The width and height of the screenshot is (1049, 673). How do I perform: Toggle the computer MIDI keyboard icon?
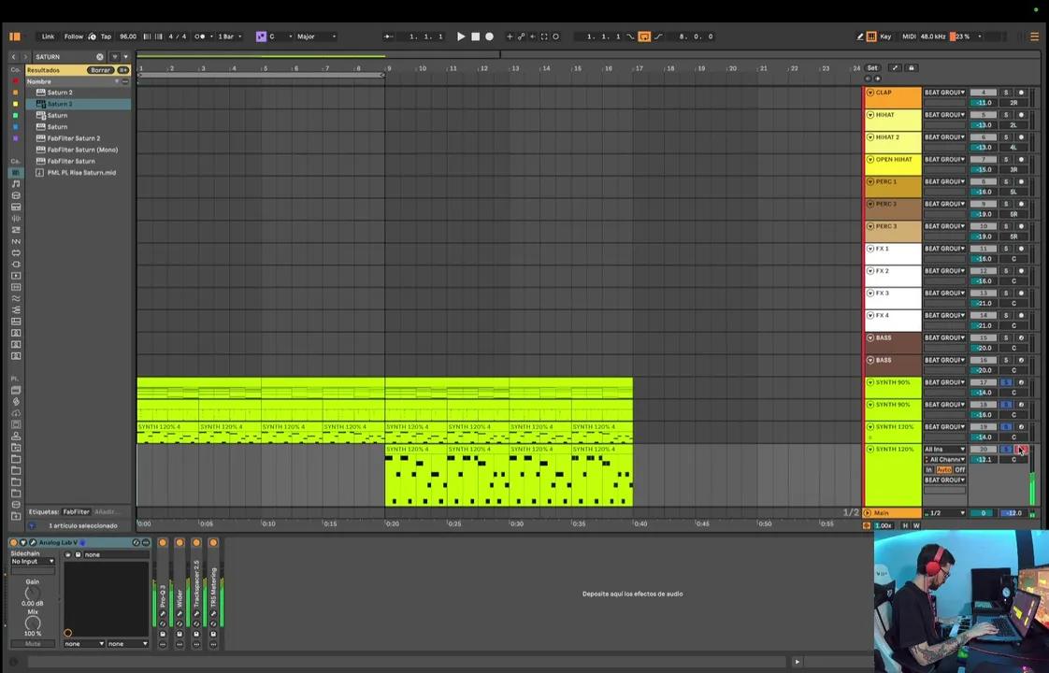coord(871,36)
